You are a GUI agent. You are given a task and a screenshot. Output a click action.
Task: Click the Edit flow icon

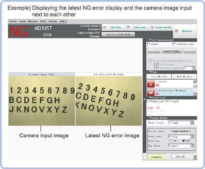pos(104,27)
